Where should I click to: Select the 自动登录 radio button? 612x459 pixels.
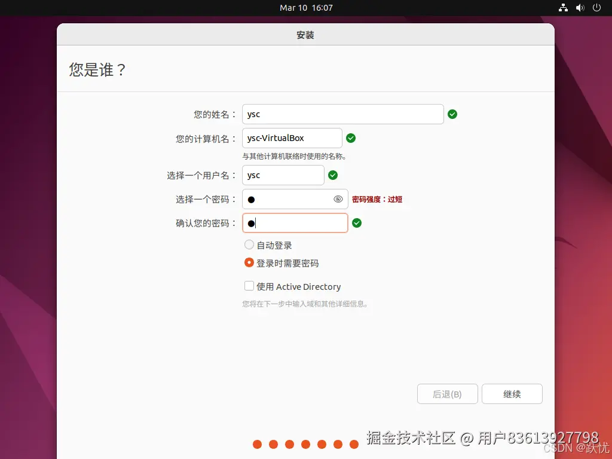pos(249,244)
